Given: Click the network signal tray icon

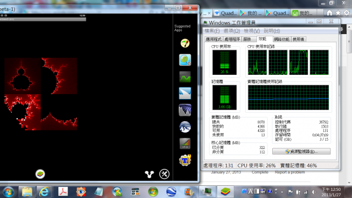Looking at the screenshot, I should click(x=306, y=192).
